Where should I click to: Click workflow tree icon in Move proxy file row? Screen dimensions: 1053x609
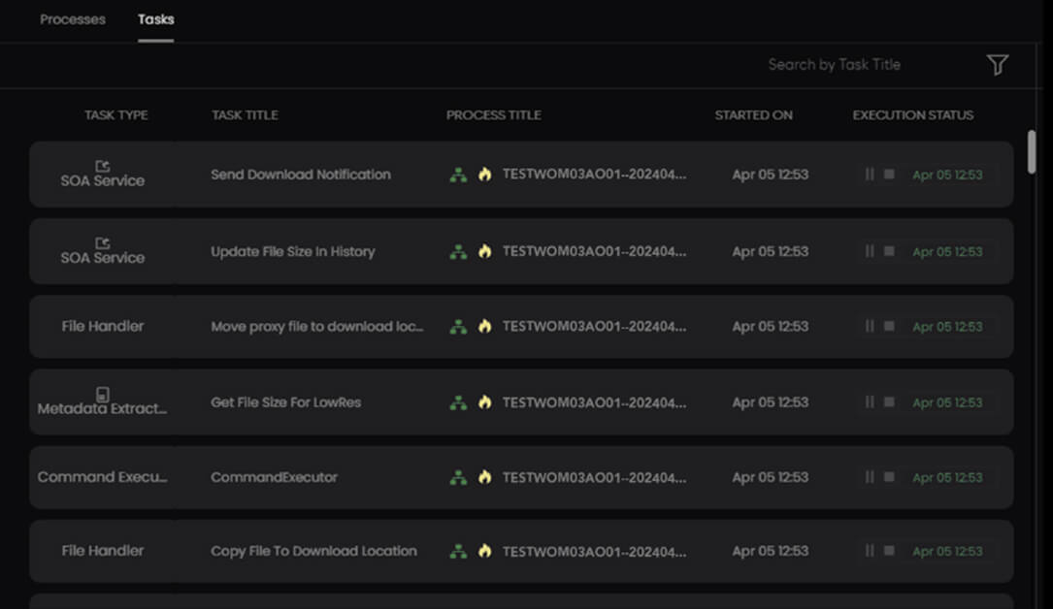pos(458,327)
